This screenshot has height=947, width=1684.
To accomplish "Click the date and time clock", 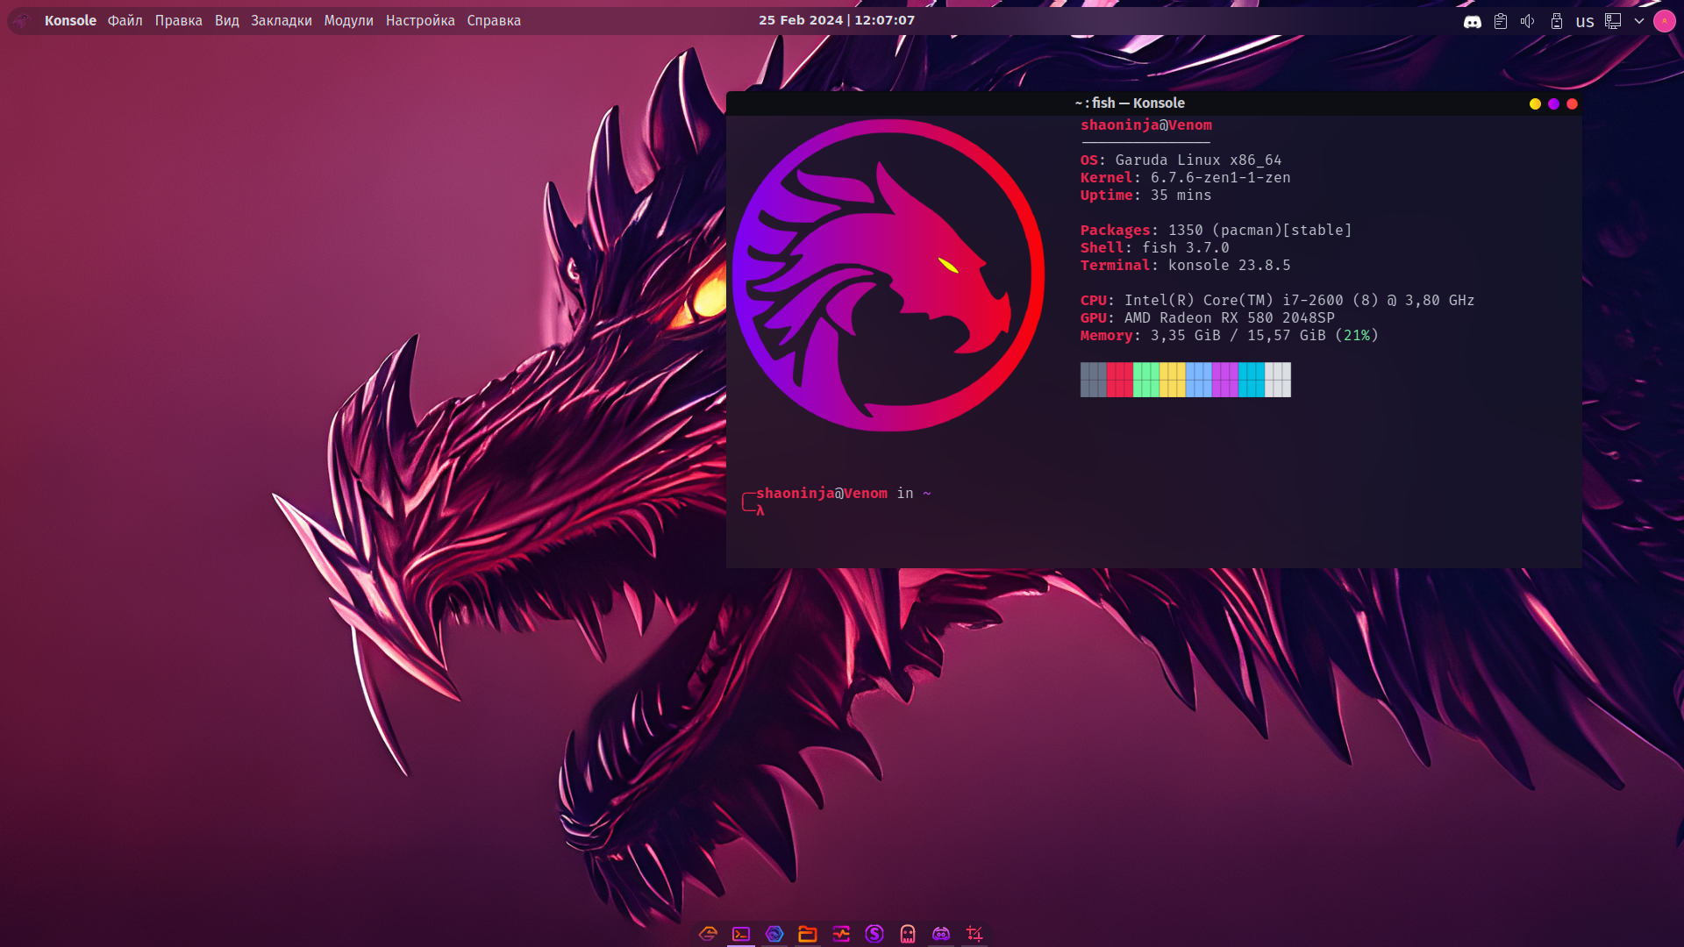I will [x=836, y=20].
